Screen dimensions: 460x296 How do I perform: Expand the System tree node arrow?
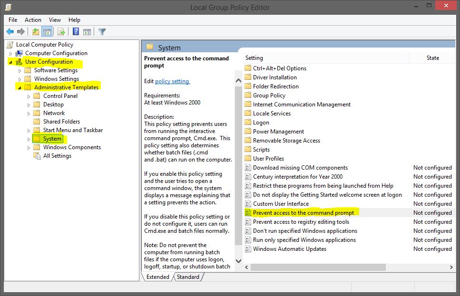pos(29,139)
